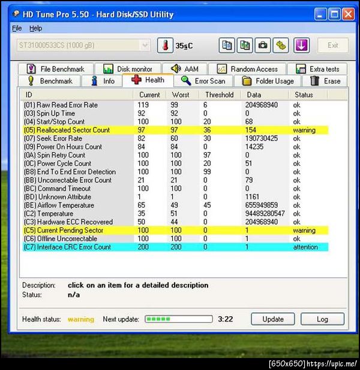Click the Update button

tap(273, 319)
